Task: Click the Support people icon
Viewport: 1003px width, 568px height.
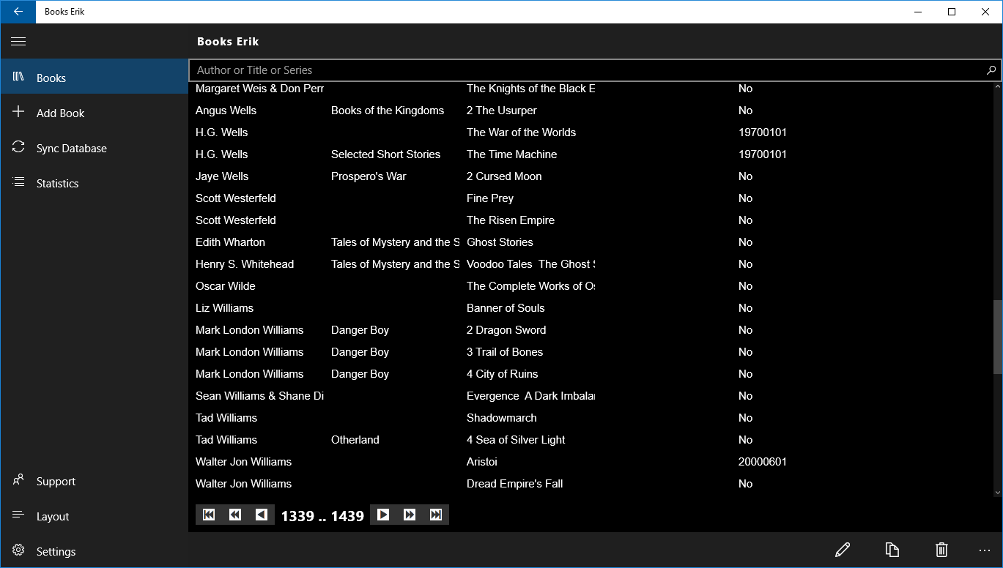Action: pyautogui.click(x=18, y=480)
